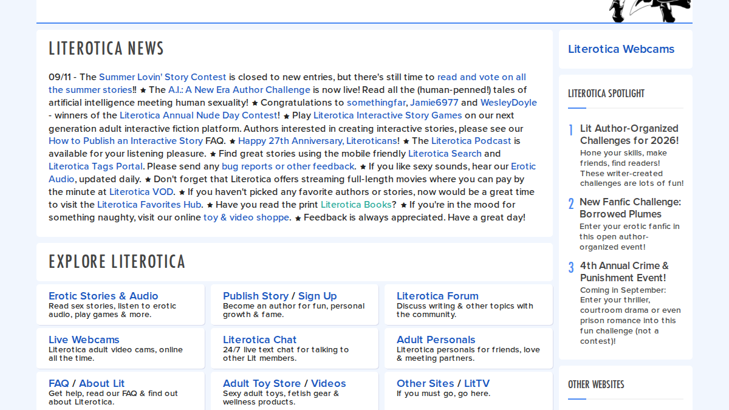This screenshot has height=410, width=729.
Task: Open Literotica Search link
Action: pyautogui.click(x=445, y=154)
